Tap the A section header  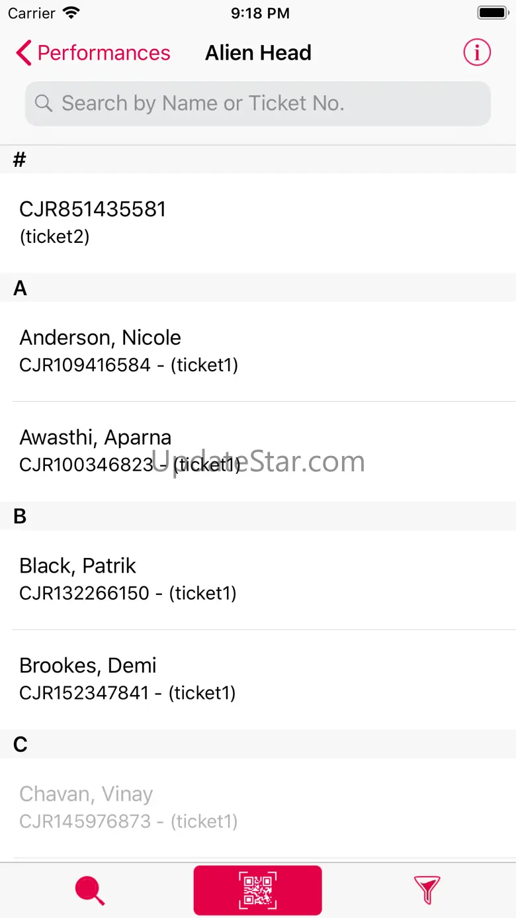pyautogui.click(x=21, y=288)
